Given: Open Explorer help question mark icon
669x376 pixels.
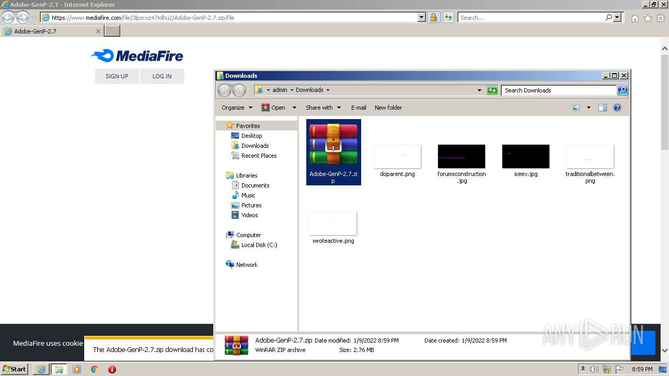Looking at the screenshot, I should (x=617, y=108).
